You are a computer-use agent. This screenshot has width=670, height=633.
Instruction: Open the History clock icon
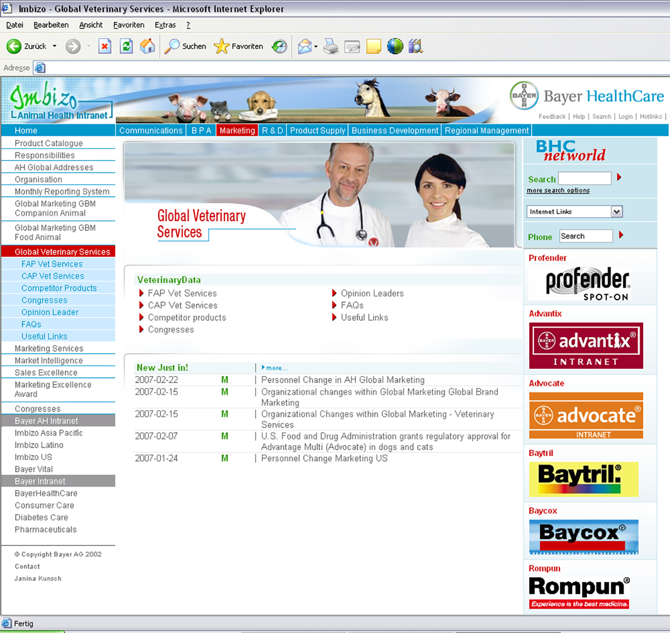click(280, 46)
